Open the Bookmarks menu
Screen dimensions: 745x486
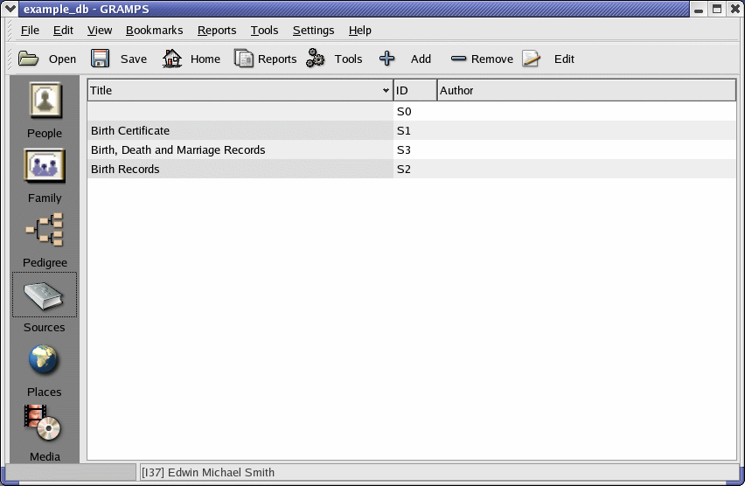(x=154, y=30)
